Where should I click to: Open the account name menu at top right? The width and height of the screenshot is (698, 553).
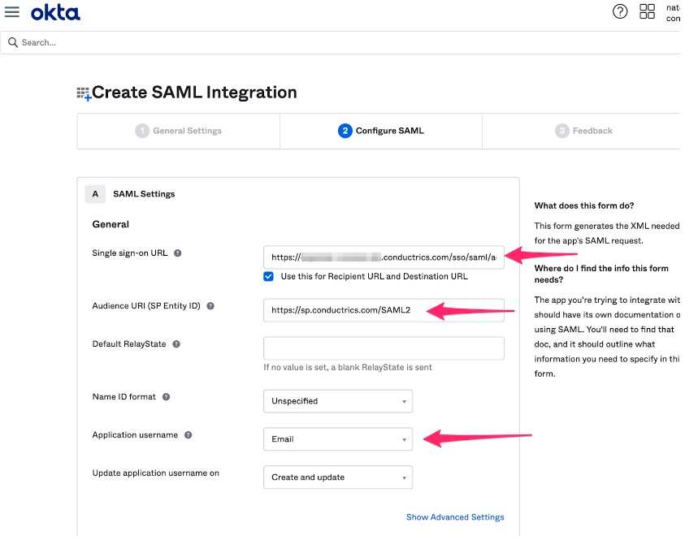click(x=673, y=13)
